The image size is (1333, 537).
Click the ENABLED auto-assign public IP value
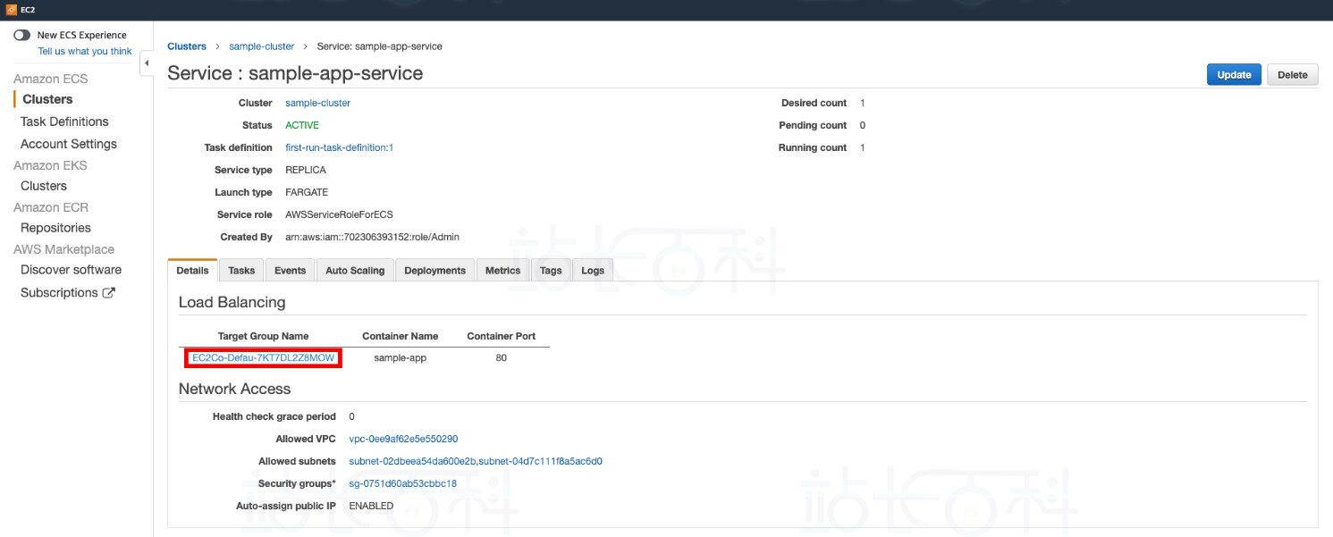[371, 506]
